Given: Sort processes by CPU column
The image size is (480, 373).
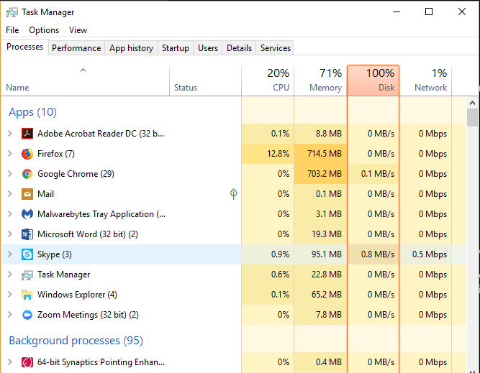Looking at the screenshot, I should pyautogui.click(x=268, y=80).
